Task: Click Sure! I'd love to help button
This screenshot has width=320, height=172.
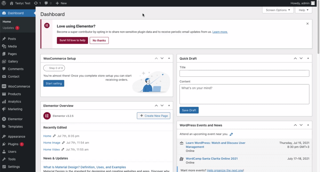Action: 72,40
